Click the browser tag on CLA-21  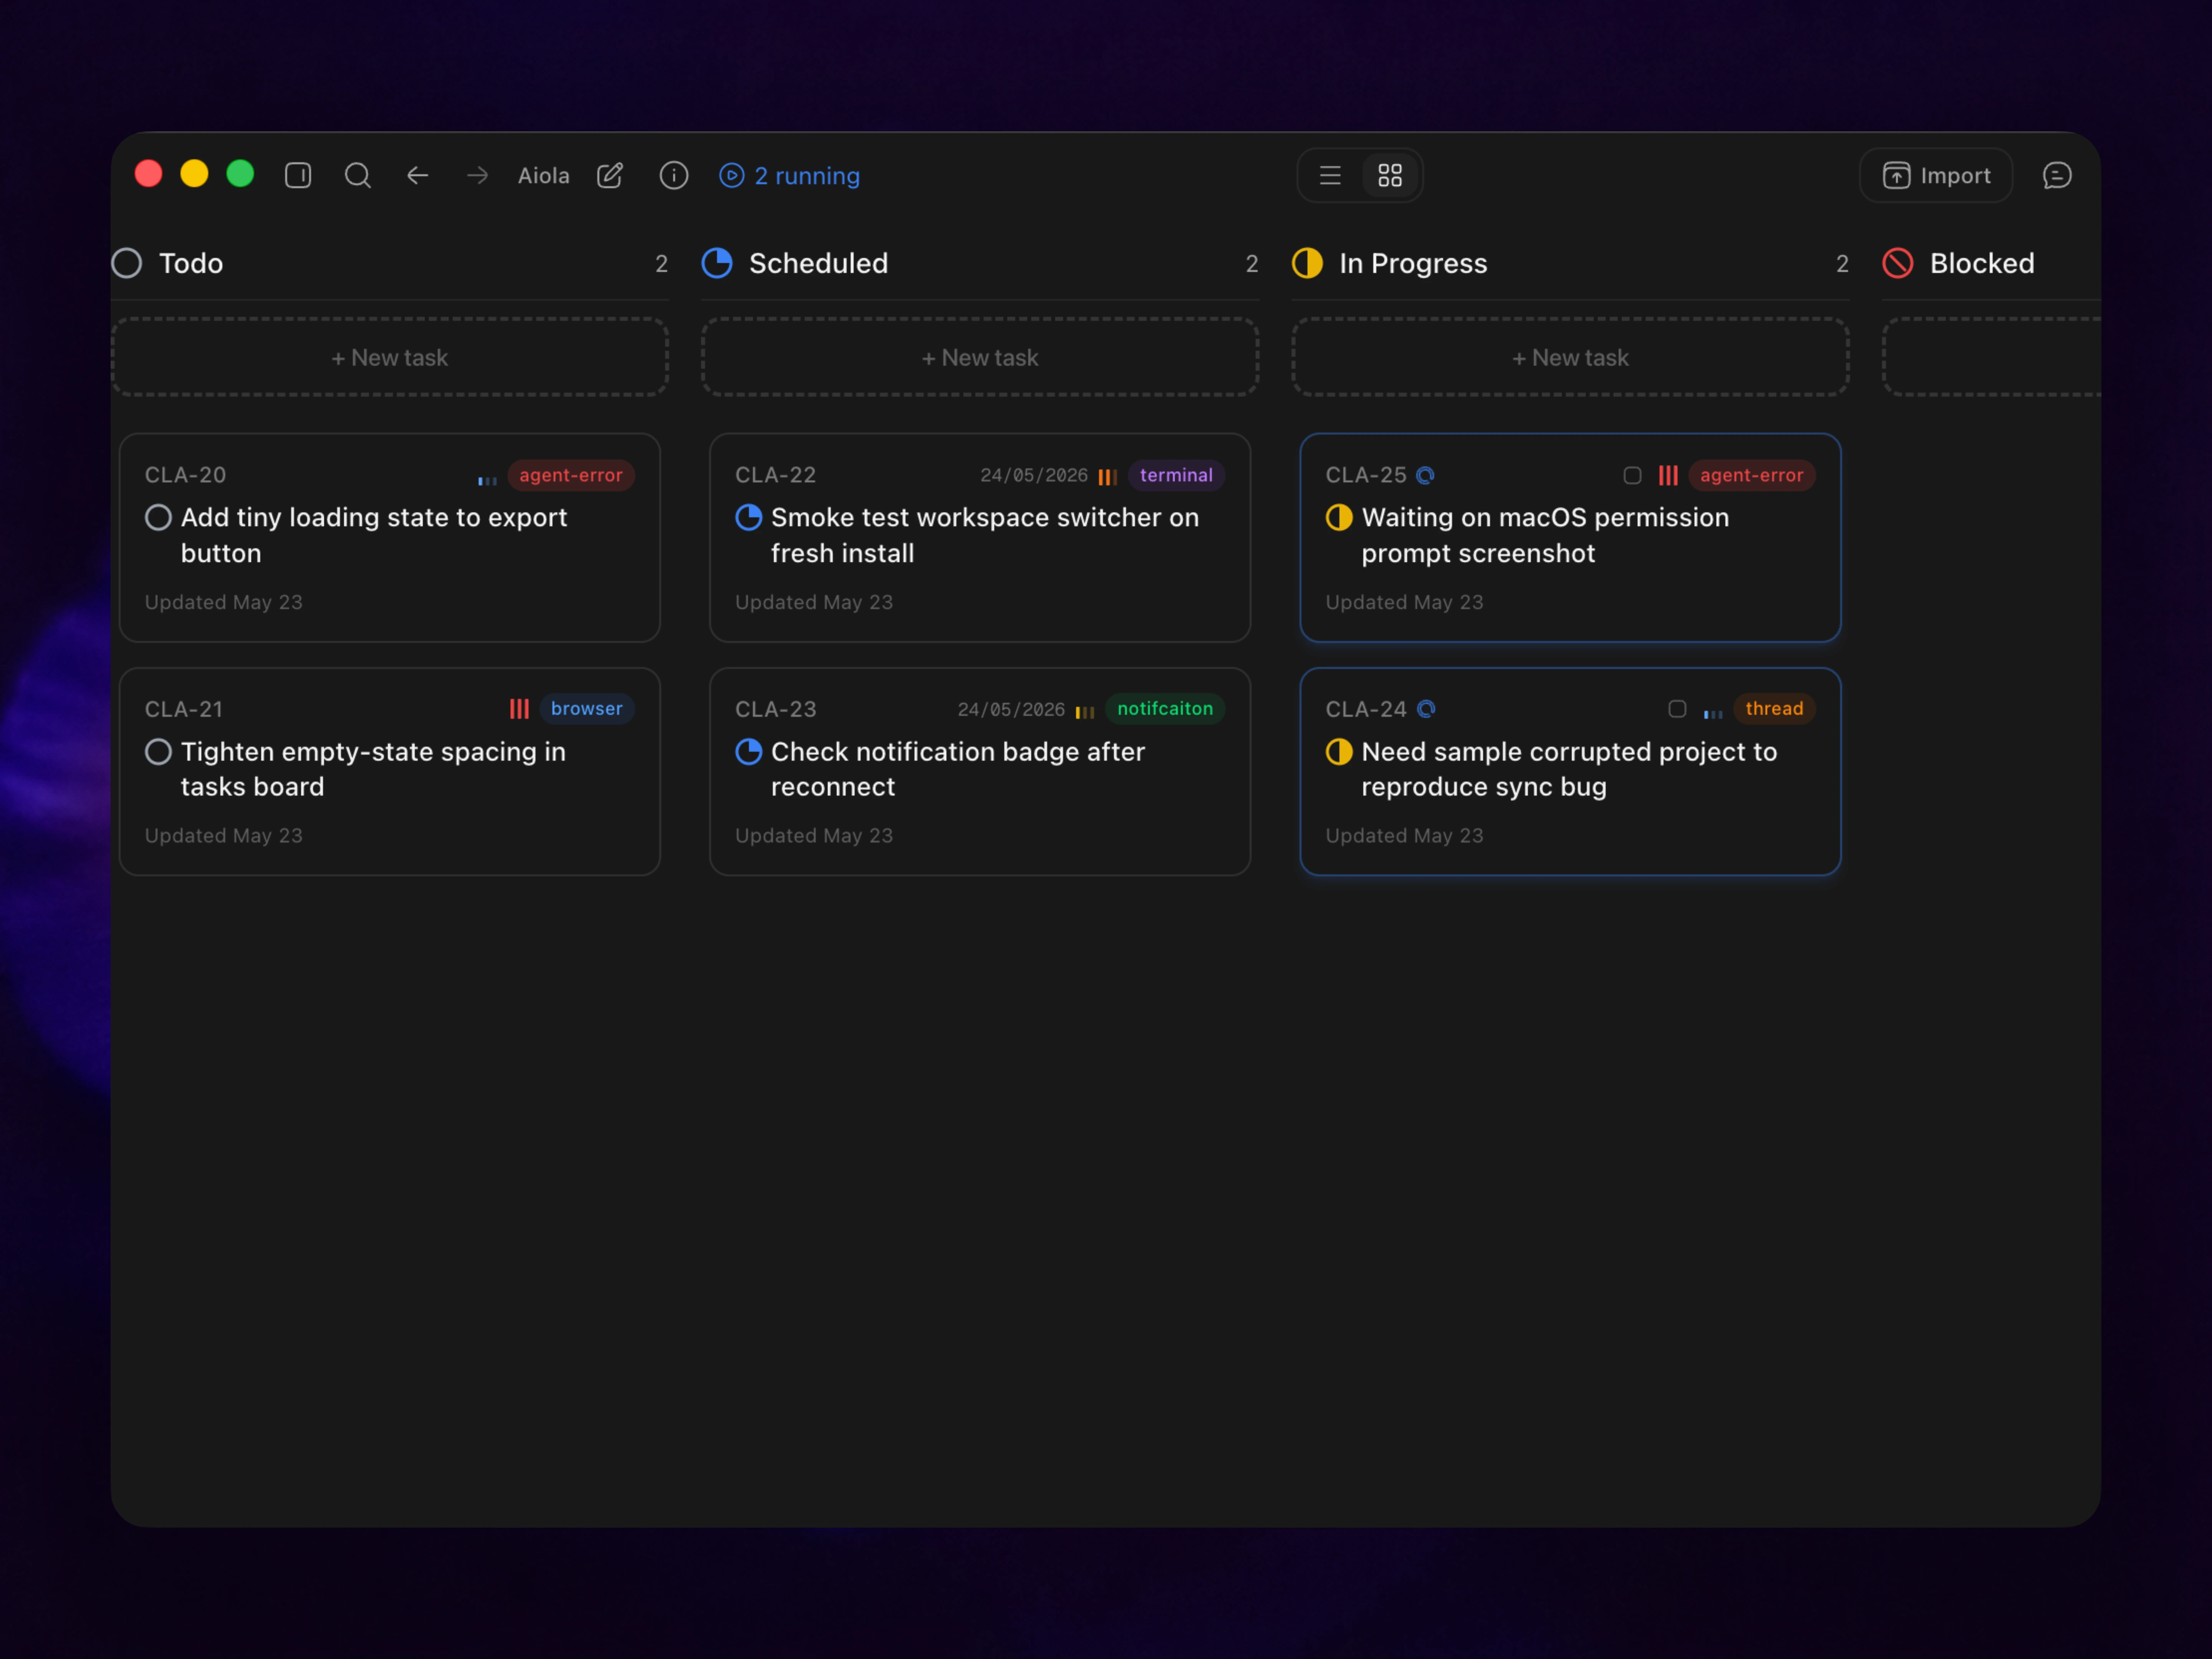tap(587, 708)
